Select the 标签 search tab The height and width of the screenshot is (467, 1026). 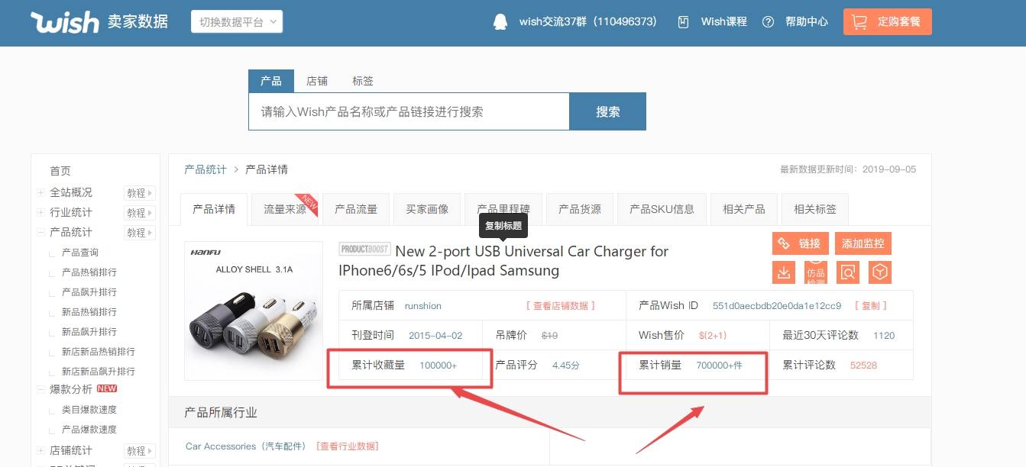(363, 81)
